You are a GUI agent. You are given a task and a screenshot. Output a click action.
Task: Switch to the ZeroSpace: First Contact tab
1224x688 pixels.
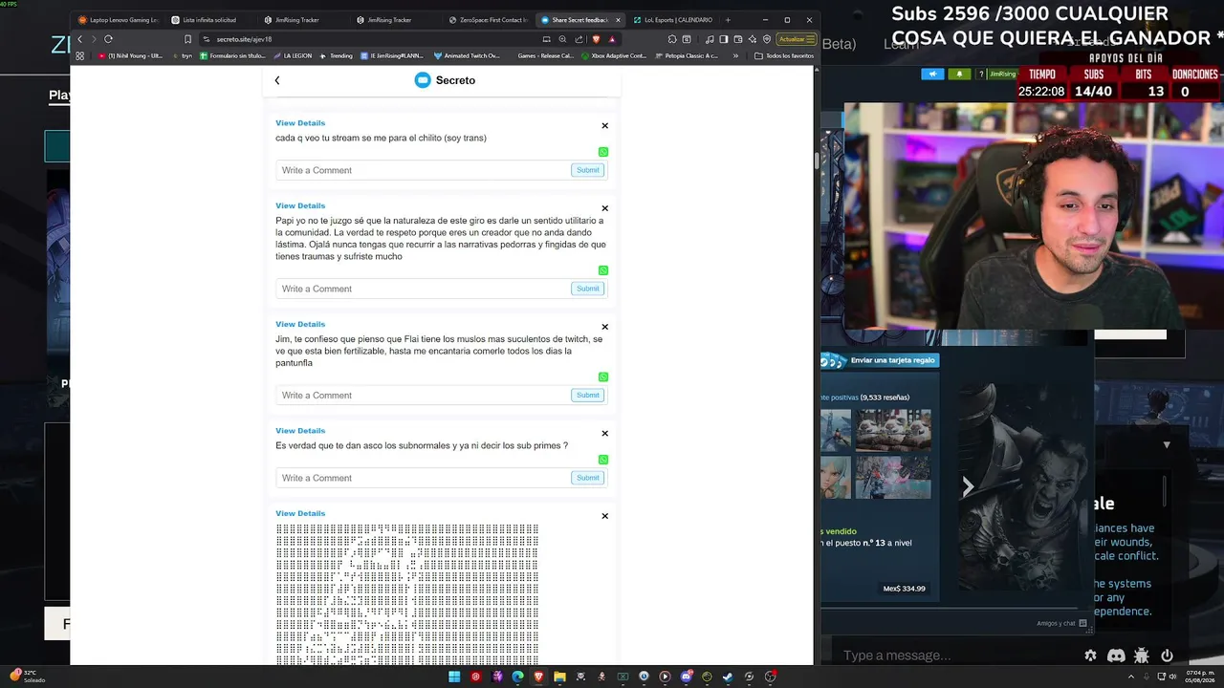488,20
